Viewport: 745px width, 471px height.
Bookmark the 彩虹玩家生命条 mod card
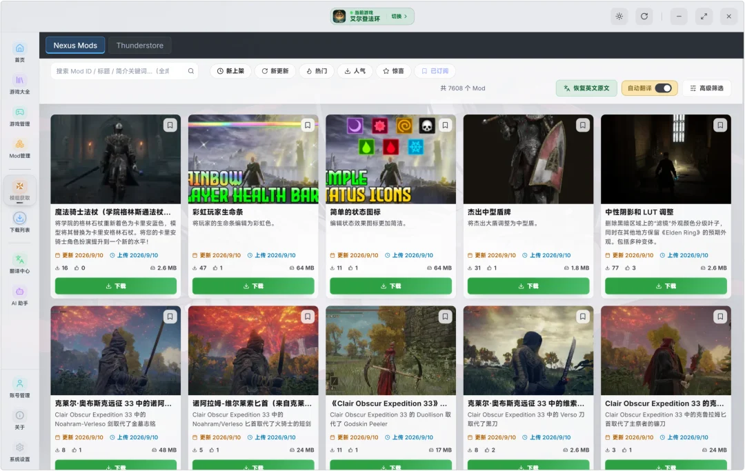click(x=308, y=126)
